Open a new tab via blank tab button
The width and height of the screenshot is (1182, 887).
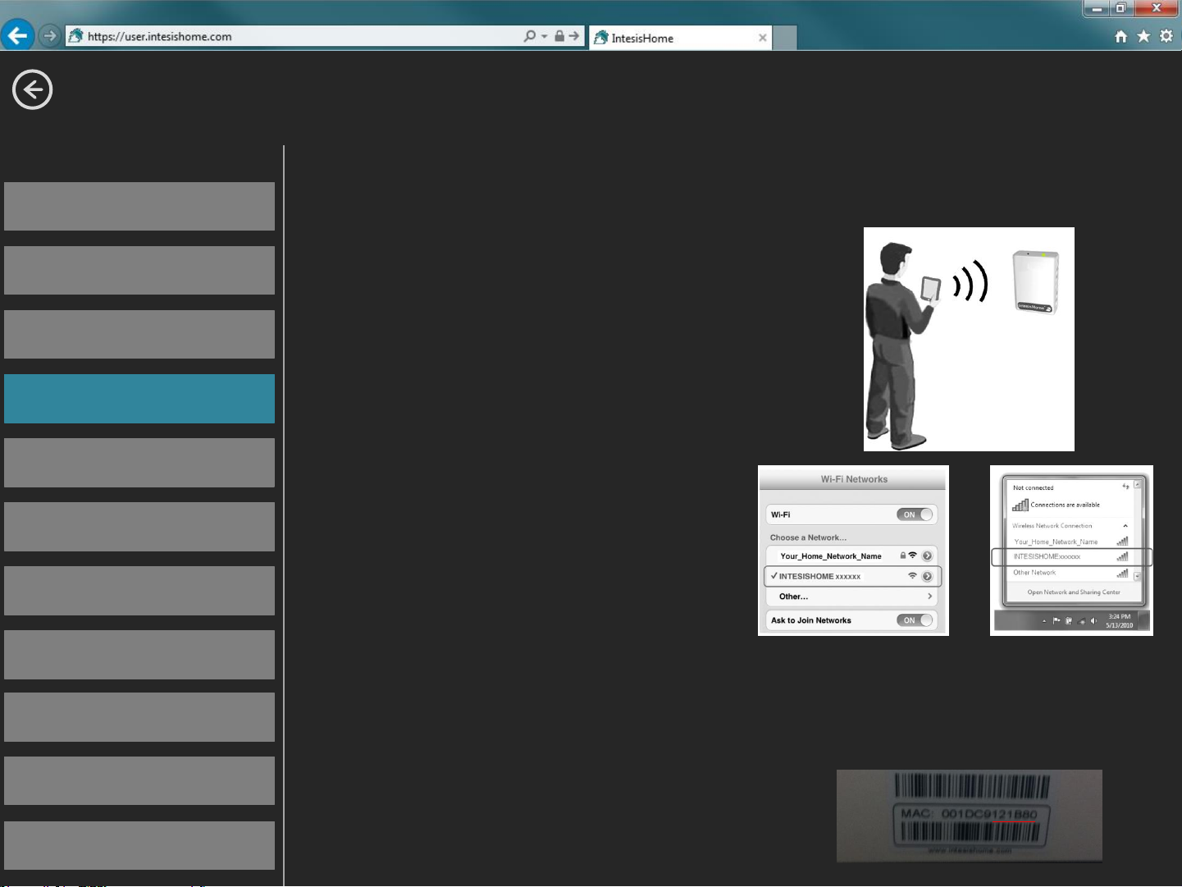[x=785, y=38]
